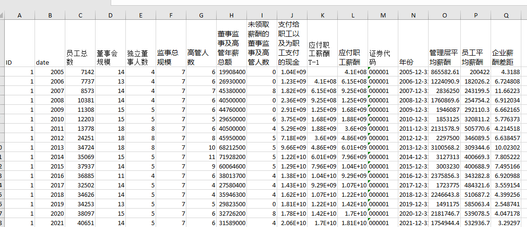Screen dimensions: 527x227
Task: Select column H header
Action: click(231, 16)
